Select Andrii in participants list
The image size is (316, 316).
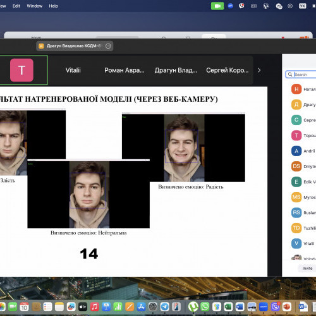[x=303, y=151]
